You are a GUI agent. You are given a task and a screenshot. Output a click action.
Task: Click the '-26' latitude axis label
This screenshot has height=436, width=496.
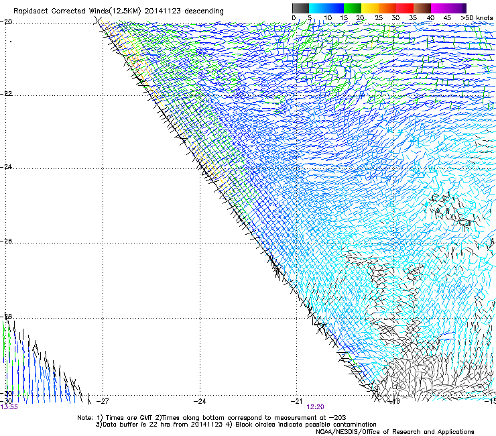pyautogui.click(x=6, y=241)
